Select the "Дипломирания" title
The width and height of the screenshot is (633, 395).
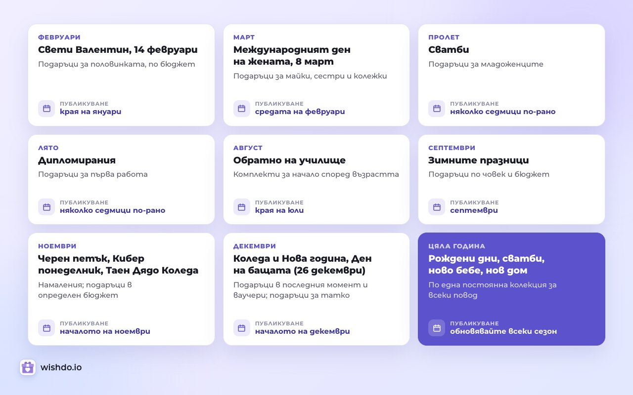pyautogui.click(x=77, y=160)
